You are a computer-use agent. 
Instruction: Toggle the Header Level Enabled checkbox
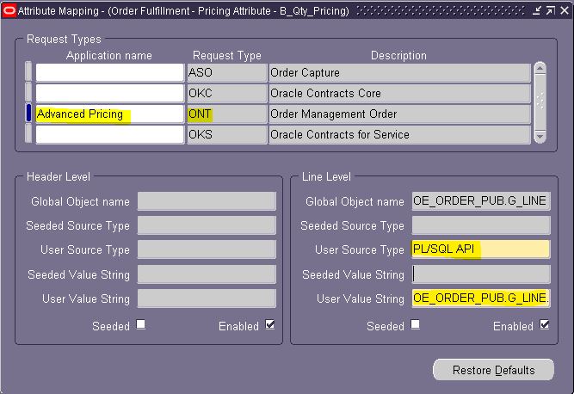[x=270, y=324]
